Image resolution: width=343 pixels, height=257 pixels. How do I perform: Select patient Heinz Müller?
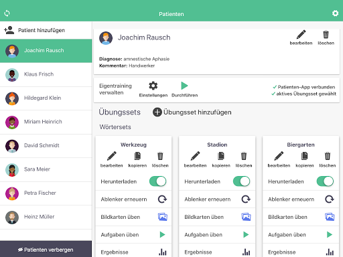pyautogui.click(x=46, y=217)
